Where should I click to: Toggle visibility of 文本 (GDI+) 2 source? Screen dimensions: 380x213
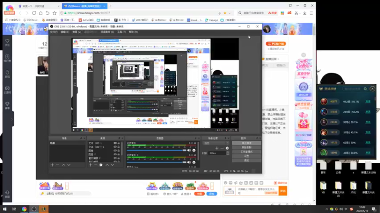pyautogui.click(x=115, y=147)
